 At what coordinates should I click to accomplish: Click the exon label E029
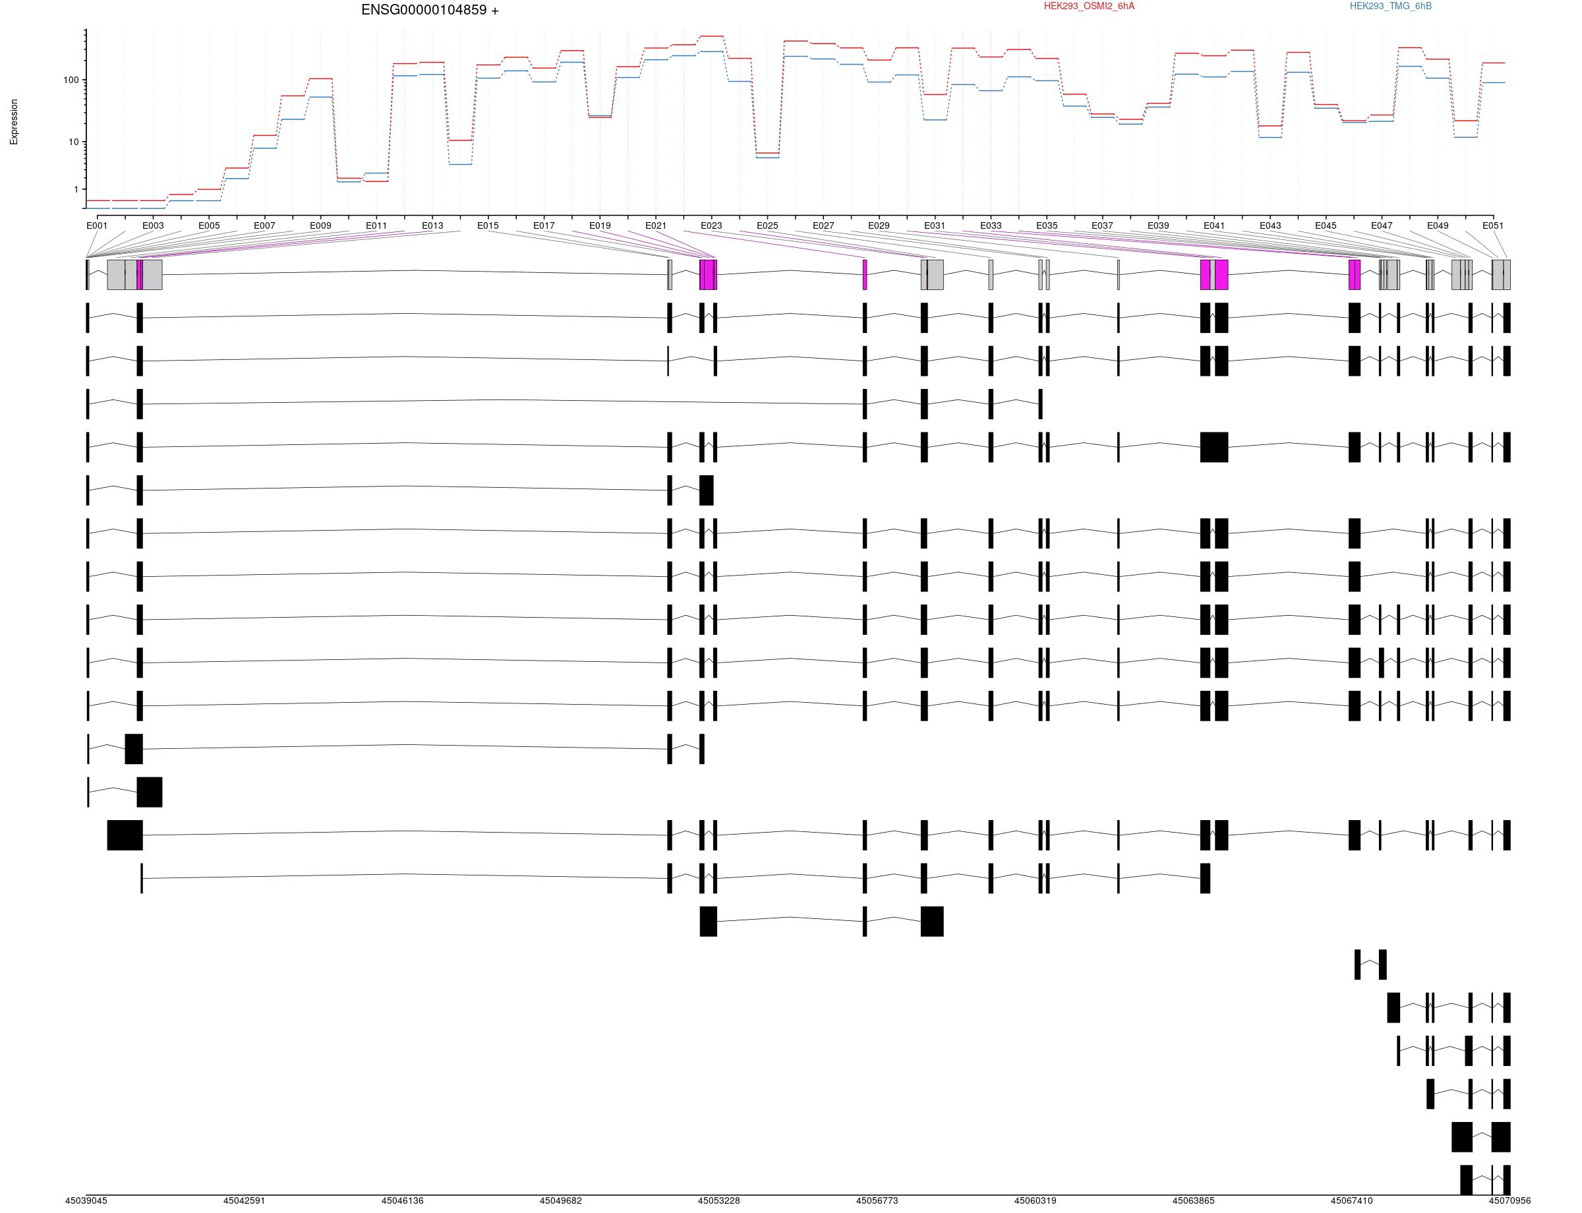click(879, 225)
